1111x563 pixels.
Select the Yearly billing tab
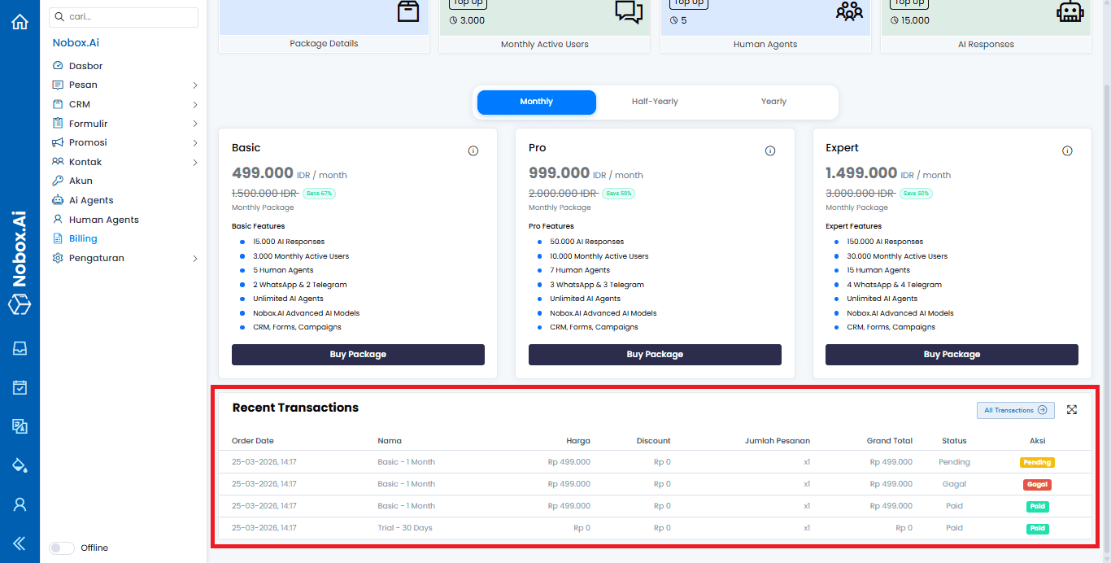tap(773, 102)
